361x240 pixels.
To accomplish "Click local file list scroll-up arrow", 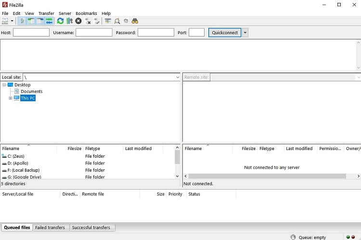I will tap(177, 148).
